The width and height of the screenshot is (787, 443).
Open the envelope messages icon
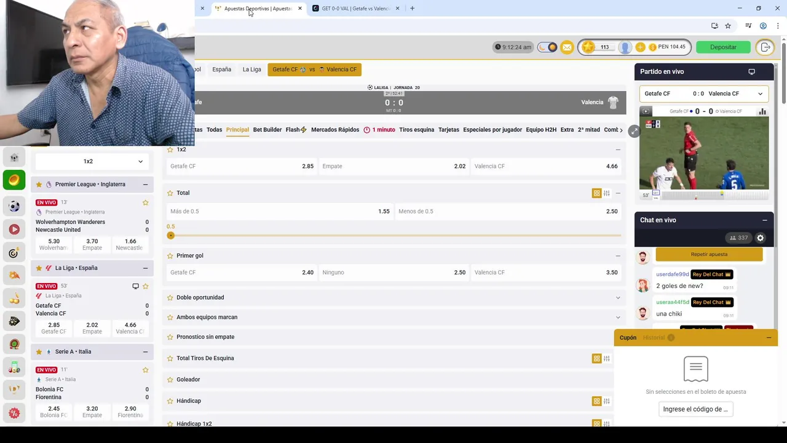tap(567, 47)
